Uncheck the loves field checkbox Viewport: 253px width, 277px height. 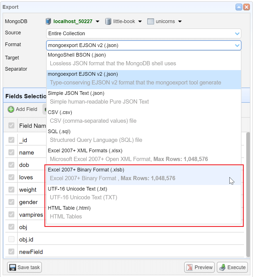point(11,177)
